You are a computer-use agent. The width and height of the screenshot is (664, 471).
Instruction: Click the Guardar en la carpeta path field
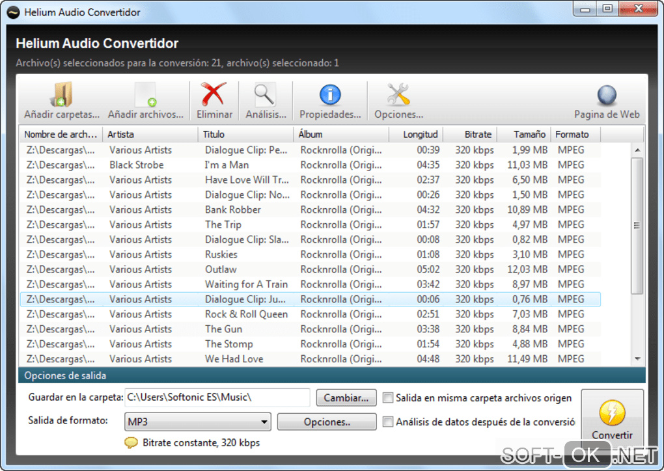coord(217,397)
